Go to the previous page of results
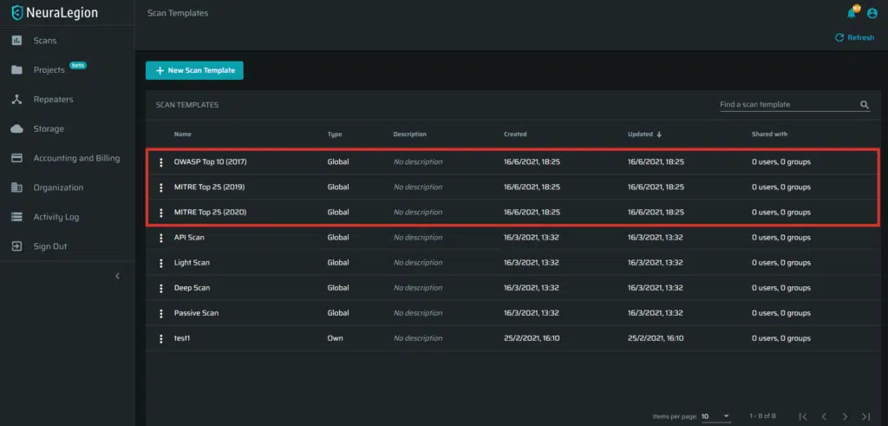Image resolution: width=888 pixels, height=426 pixels. click(824, 416)
